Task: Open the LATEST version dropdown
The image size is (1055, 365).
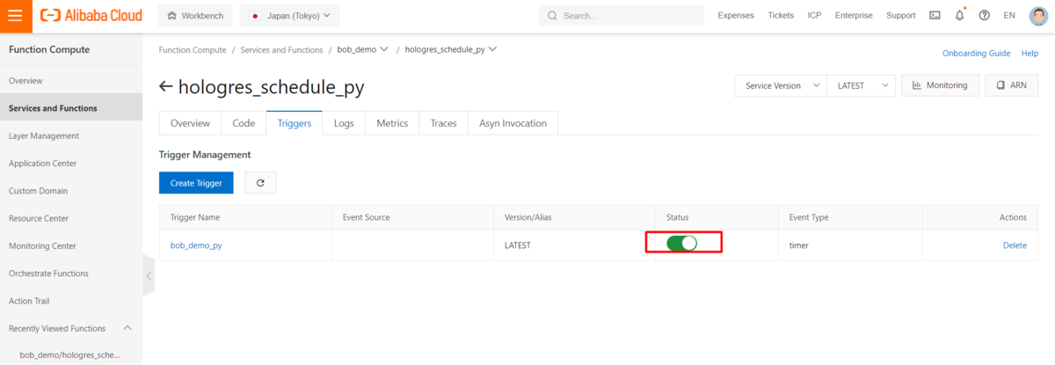Action: 860,85
